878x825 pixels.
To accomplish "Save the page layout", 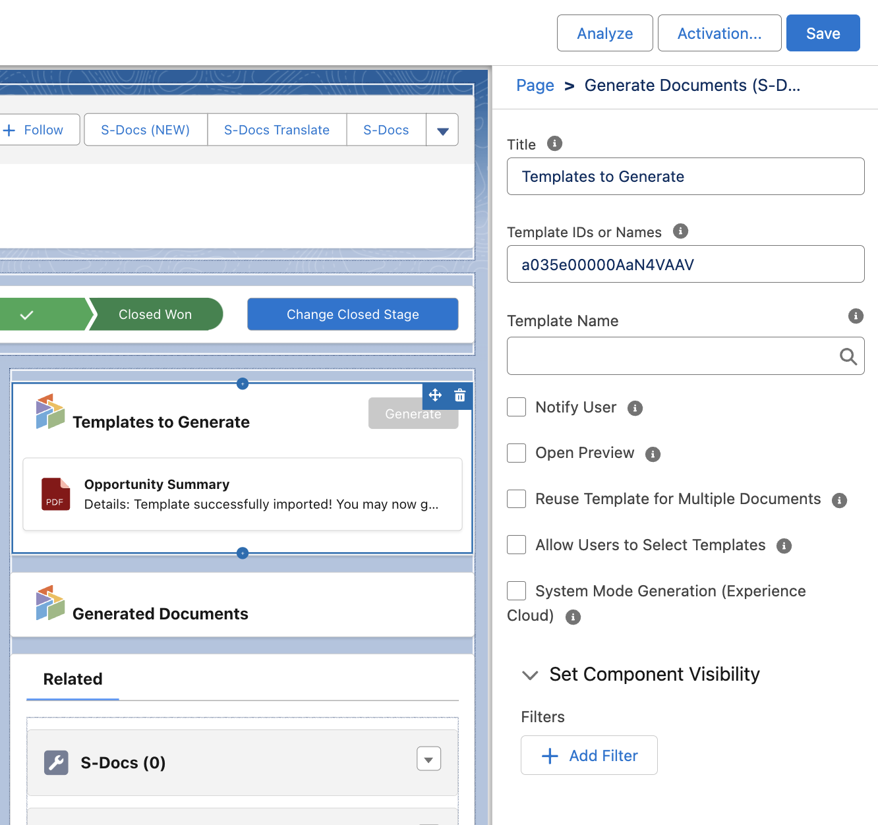I will (x=823, y=32).
